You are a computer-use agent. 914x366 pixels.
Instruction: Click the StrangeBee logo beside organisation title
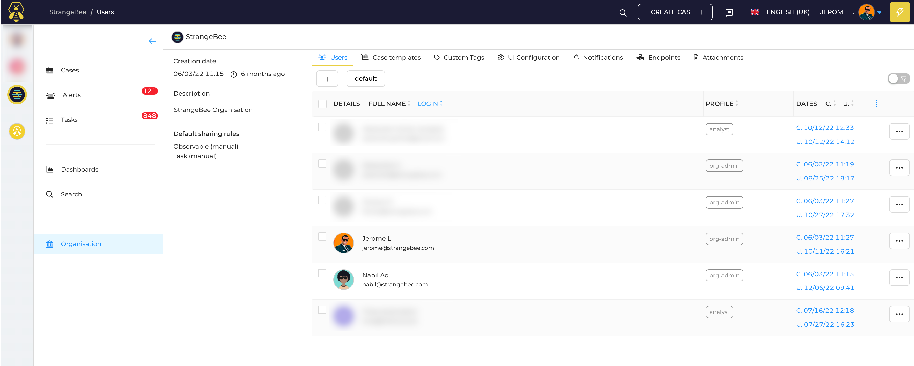tap(177, 37)
